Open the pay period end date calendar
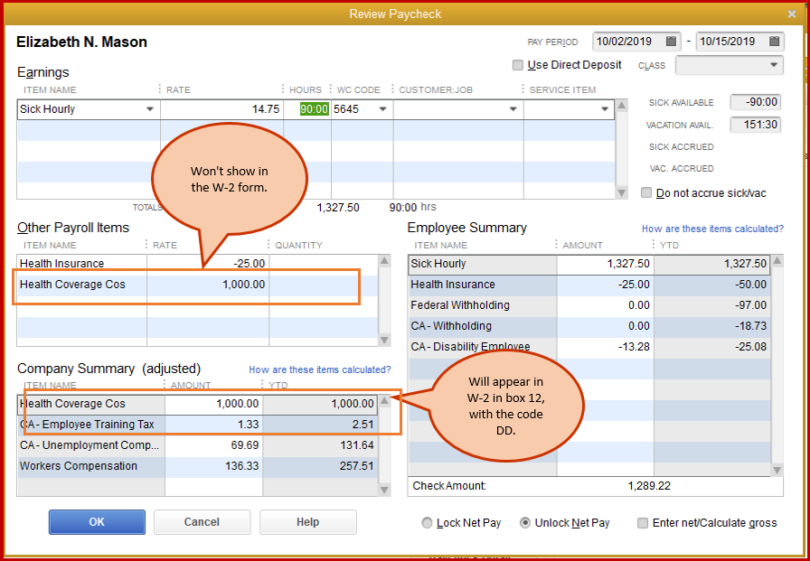 [x=773, y=42]
